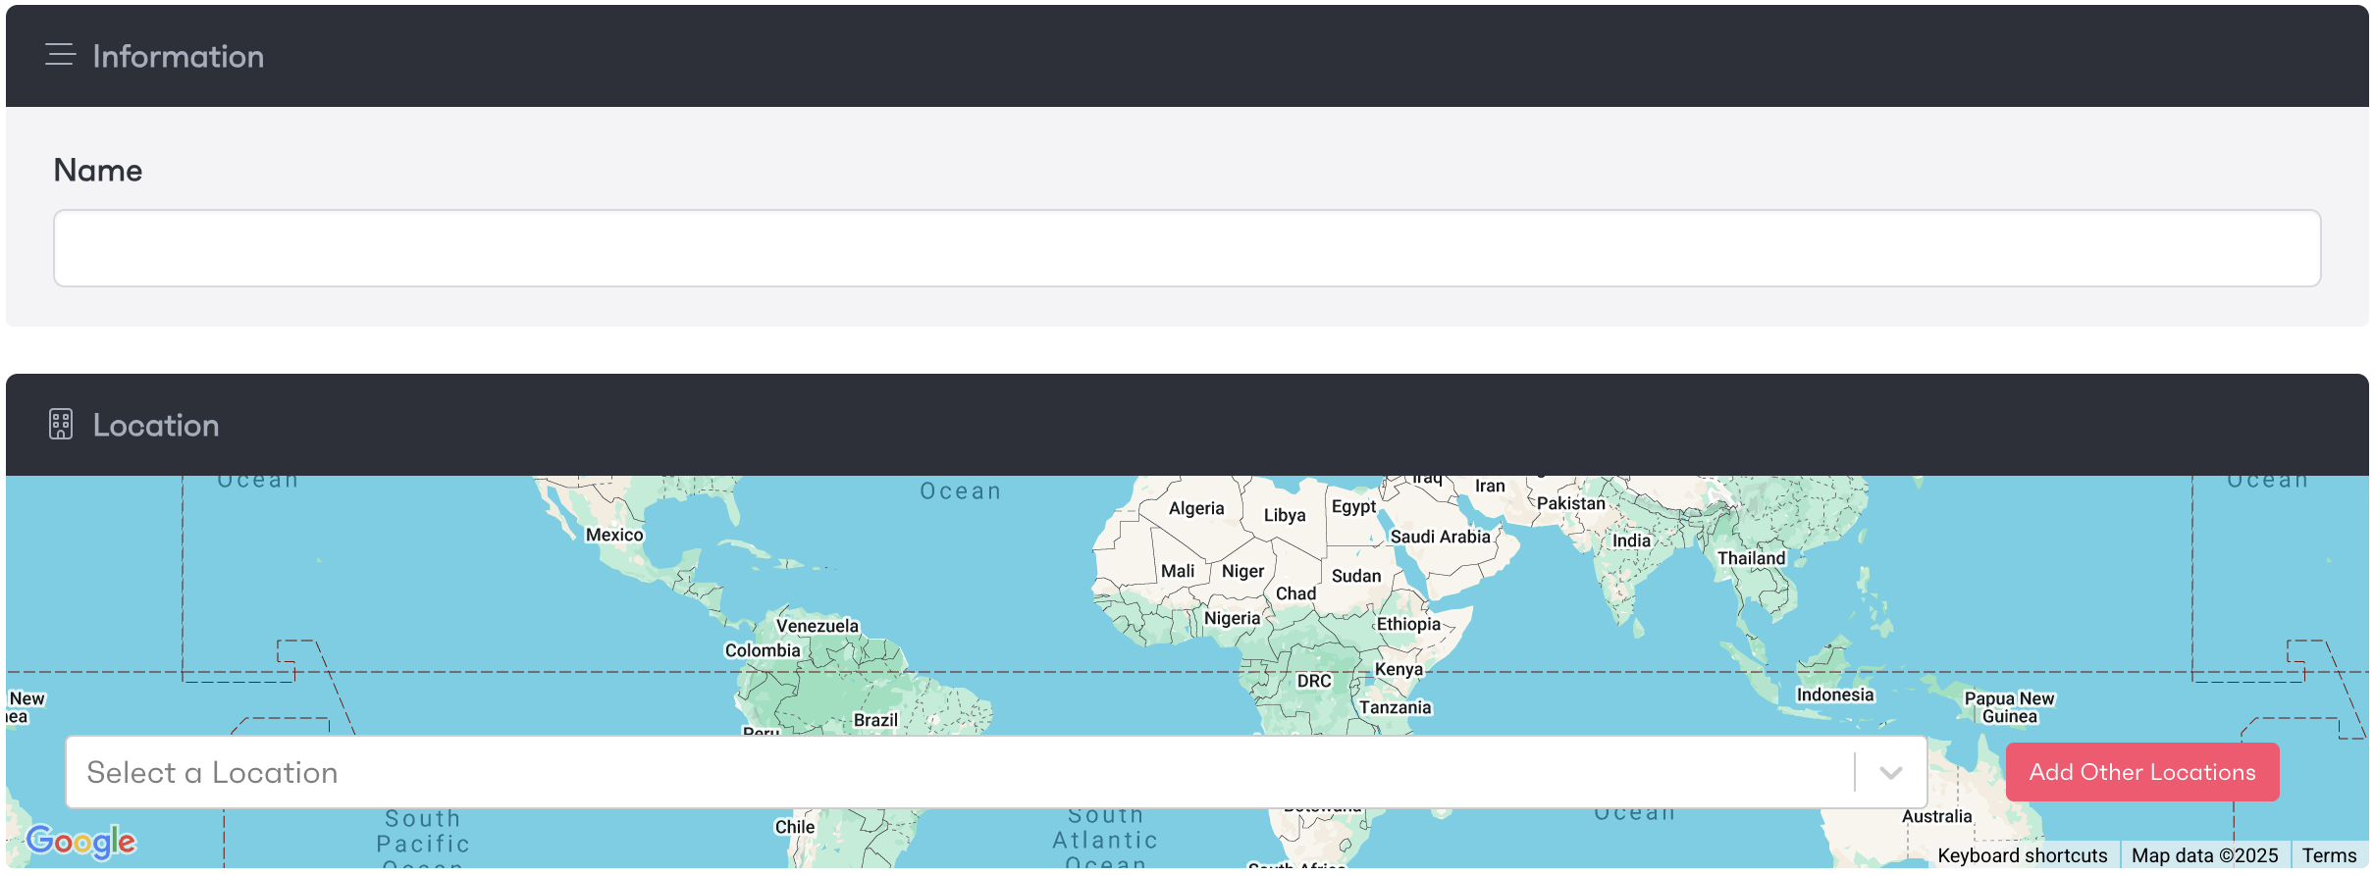Click Pakistan label on the map
Image resolution: width=2375 pixels, height=875 pixels.
(x=1570, y=503)
